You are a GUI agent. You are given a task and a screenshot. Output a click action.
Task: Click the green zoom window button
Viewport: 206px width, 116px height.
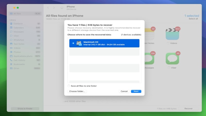tap(18, 8)
